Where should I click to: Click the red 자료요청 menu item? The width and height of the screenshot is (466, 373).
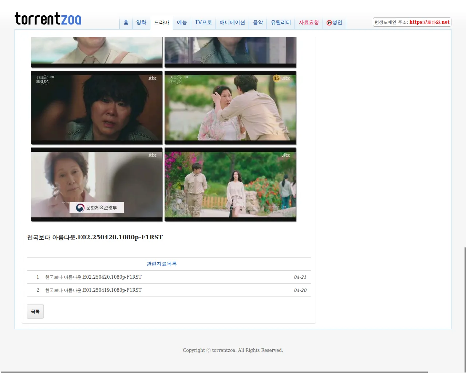point(309,23)
